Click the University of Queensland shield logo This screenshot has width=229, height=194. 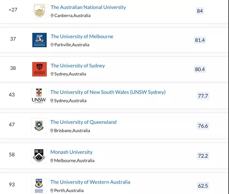click(39, 126)
